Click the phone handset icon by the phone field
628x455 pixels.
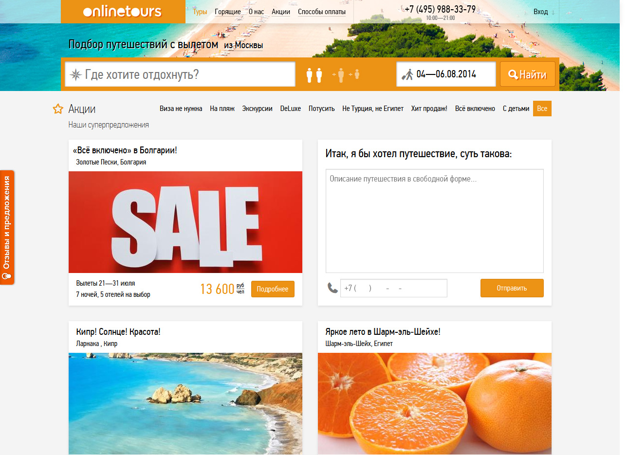(x=332, y=288)
